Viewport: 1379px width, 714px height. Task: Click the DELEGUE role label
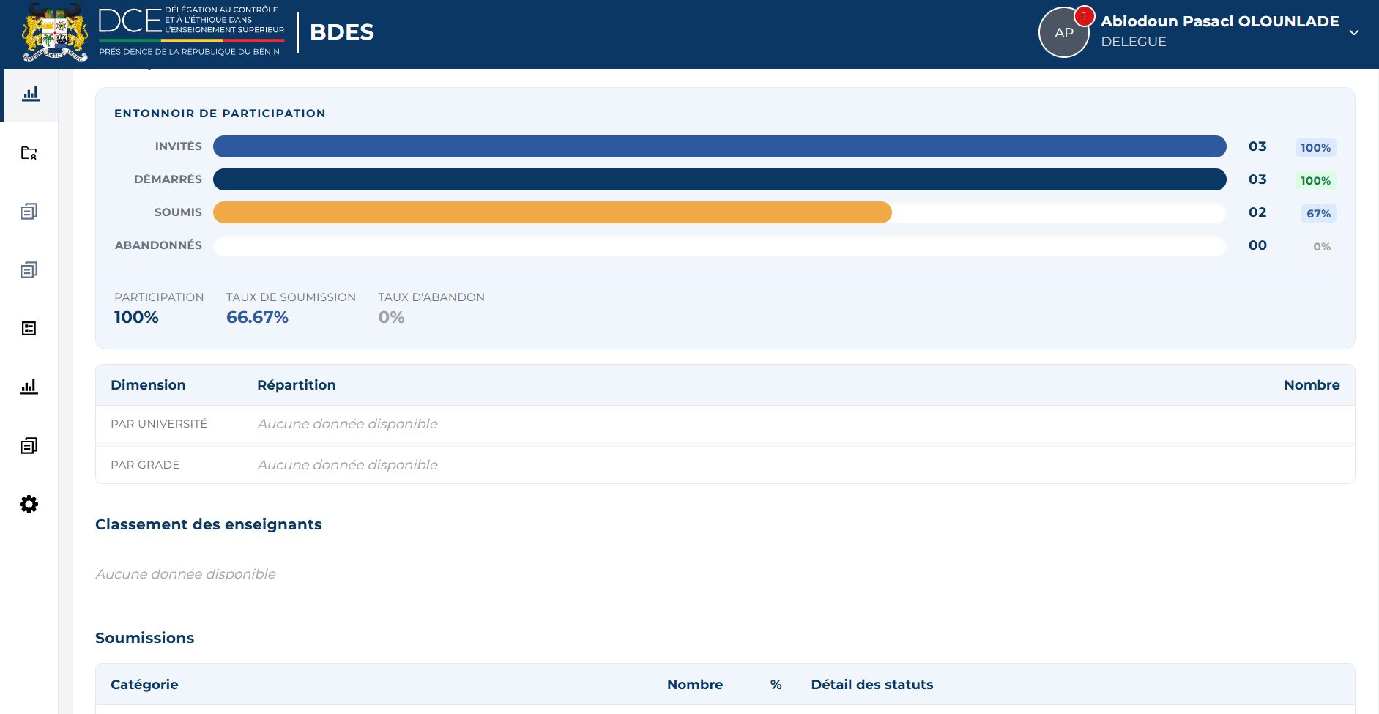(1134, 42)
